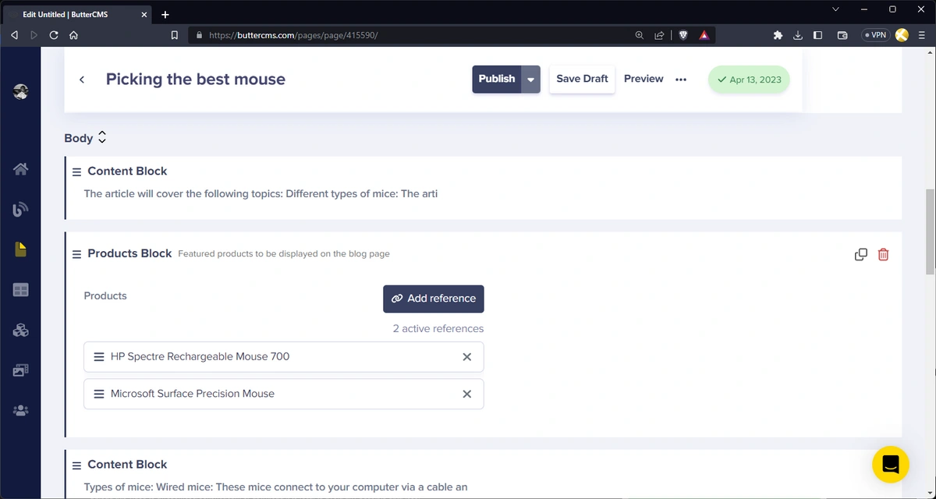Open the Home icon in sidebar
The image size is (936, 499).
click(x=21, y=168)
